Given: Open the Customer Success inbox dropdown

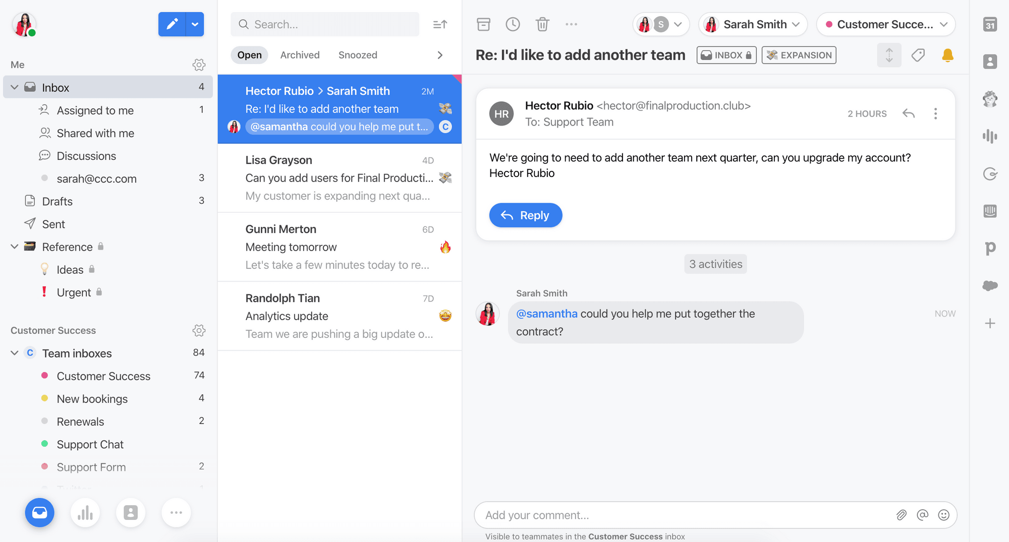Looking at the screenshot, I should (x=886, y=24).
